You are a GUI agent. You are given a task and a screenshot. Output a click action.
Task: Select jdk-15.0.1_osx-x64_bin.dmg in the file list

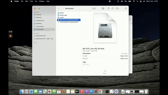[x=69, y=20]
